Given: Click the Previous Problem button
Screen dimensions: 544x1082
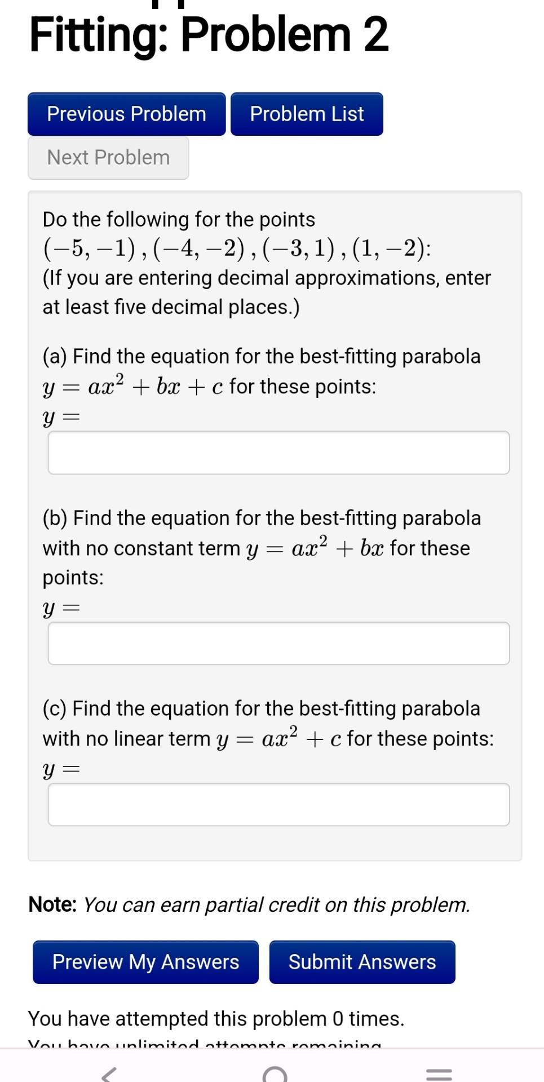Looking at the screenshot, I should coord(126,114).
